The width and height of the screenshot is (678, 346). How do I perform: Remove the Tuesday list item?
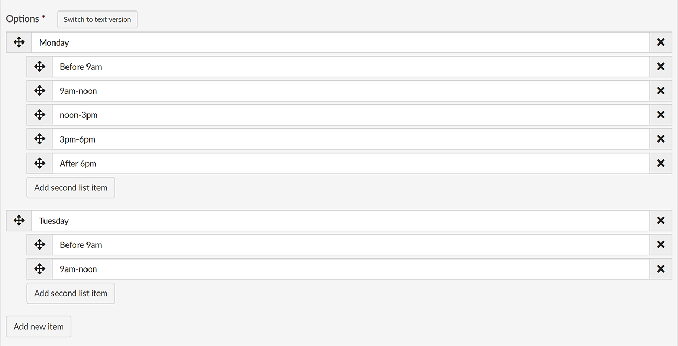click(x=661, y=220)
